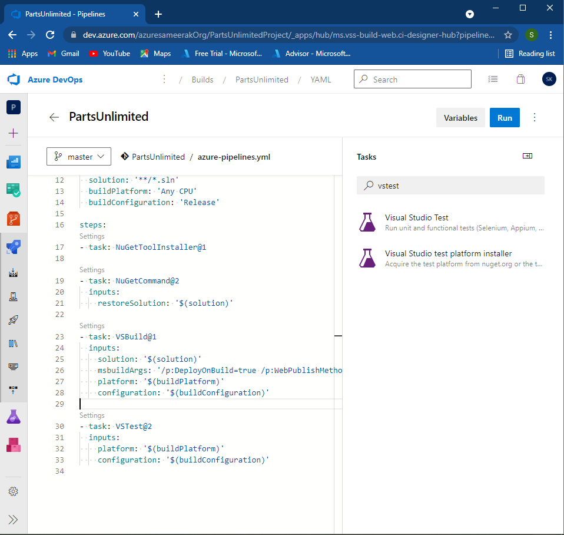The width and height of the screenshot is (564, 535).
Task: Click the PartsUnlimited repository path link
Action: [x=158, y=157]
